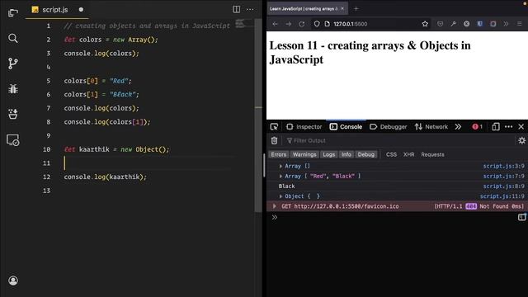Click the editor vertical scrollbar

[x=258, y=115]
